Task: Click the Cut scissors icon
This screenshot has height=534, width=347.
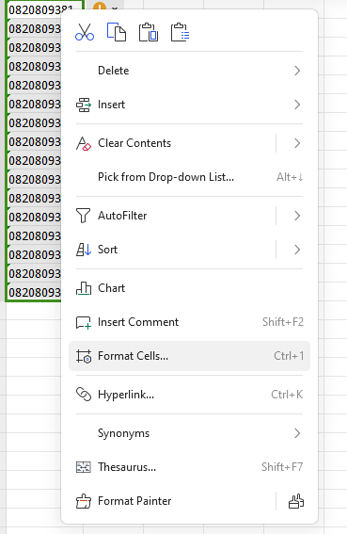Action: pos(85,32)
